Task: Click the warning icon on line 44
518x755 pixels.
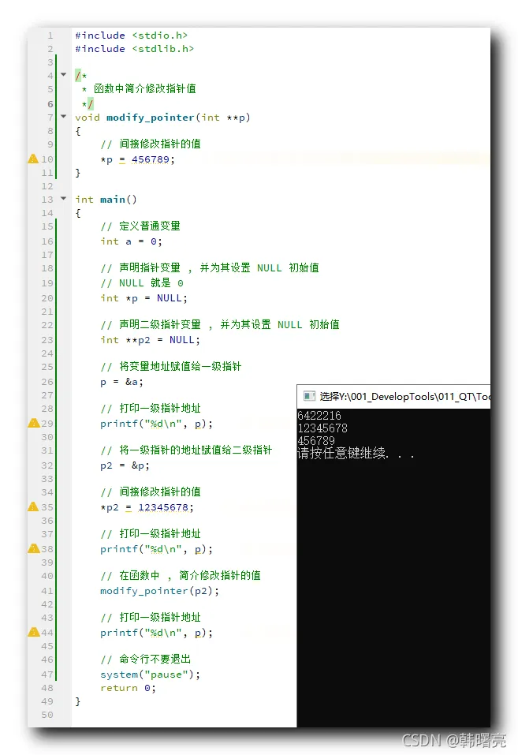Action: click(x=33, y=632)
